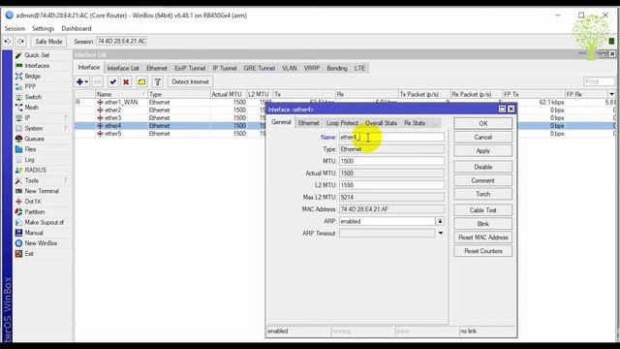The width and height of the screenshot is (620, 349).
Task: Click the Comment button in dialog
Action: (x=482, y=180)
